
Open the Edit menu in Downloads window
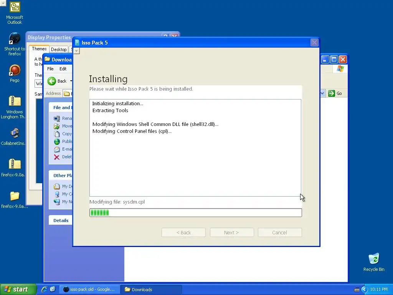pyautogui.click(x=63, y=69)
